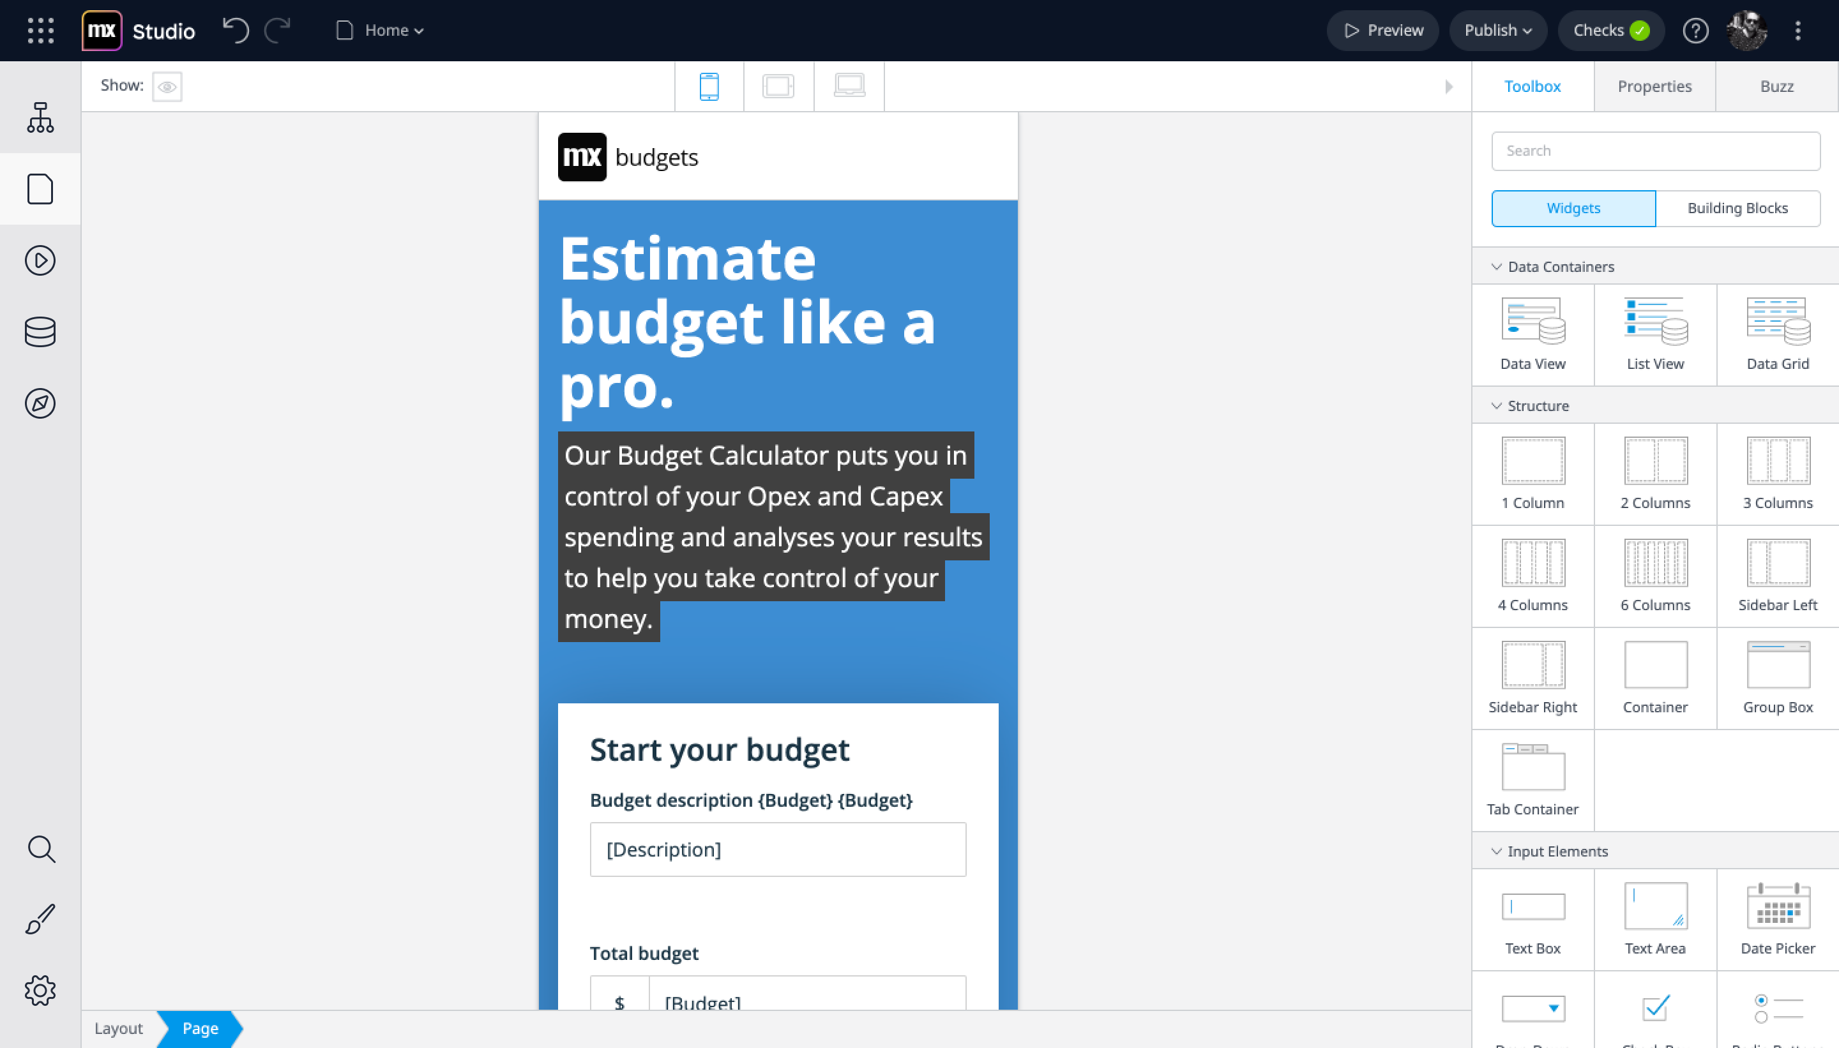Image resolution: width=1839 pixels, height=1048 pixels.
Task: Select the Widgets toggle in Toolbox
Action: (1573, 208)
